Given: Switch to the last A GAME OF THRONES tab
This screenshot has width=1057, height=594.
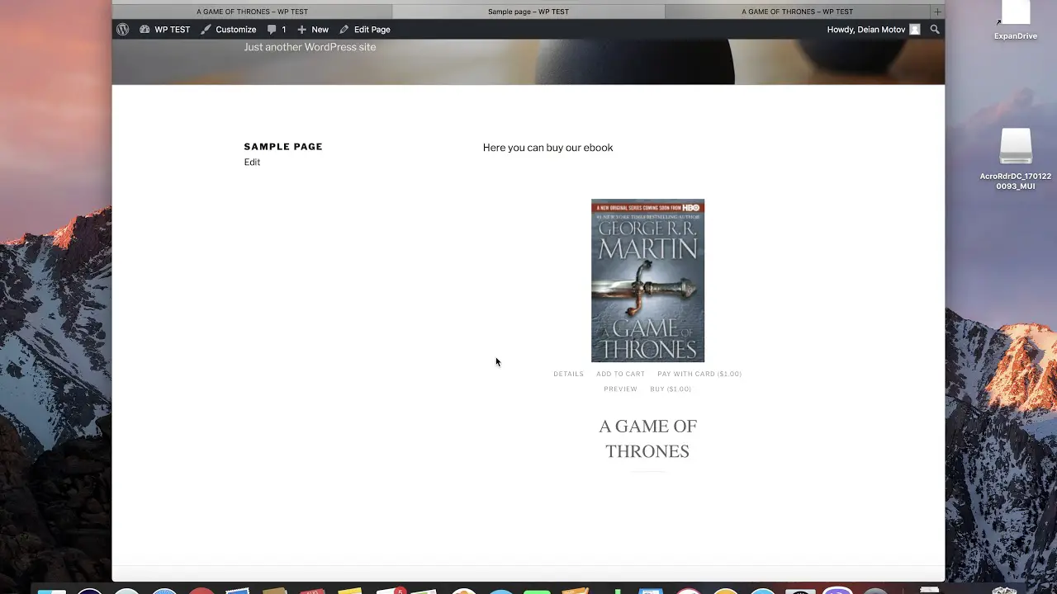Looking at the screenshot, I should pos(797,12).
